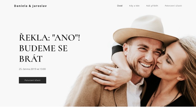Click the word BRÁT in the heading
This screenshot has width=196, height=112.
coord(31,59)
